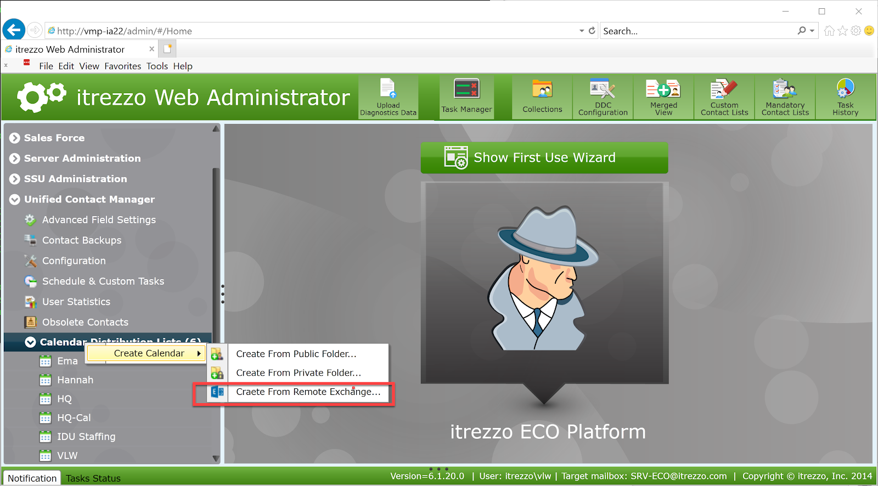Click the calendar icon beside Hannah

point(46,380)
